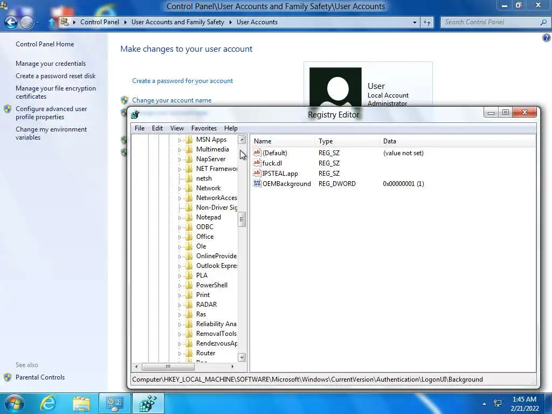Click the Control Panel refresh button
Viewport: 552px width, 414px height.
pyautogui.click(x=427, y=22)
